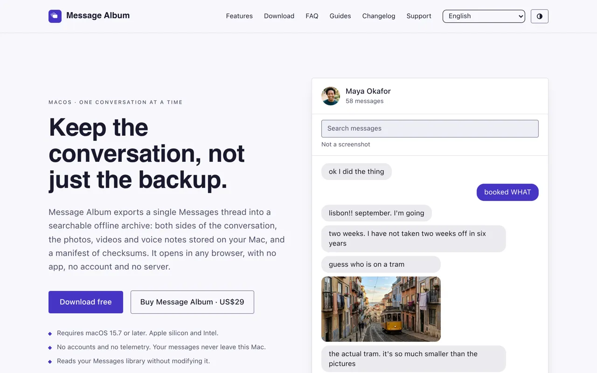Click the 'Keep the conversation' headline

(146, 153)
